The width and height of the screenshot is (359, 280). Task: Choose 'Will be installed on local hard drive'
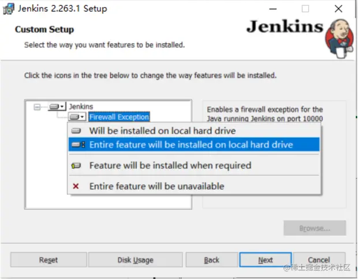194,131
